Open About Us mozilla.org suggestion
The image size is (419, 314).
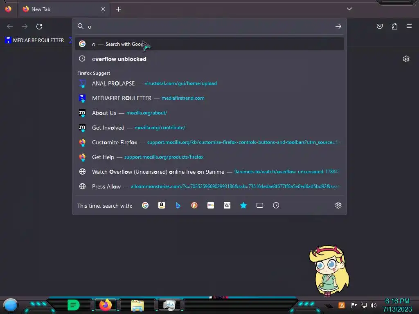click(x=209, y=113)
